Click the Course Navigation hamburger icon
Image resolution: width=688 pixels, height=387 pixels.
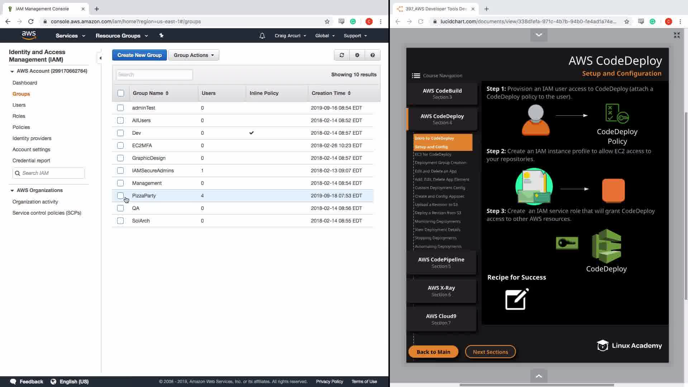point(416,76)
